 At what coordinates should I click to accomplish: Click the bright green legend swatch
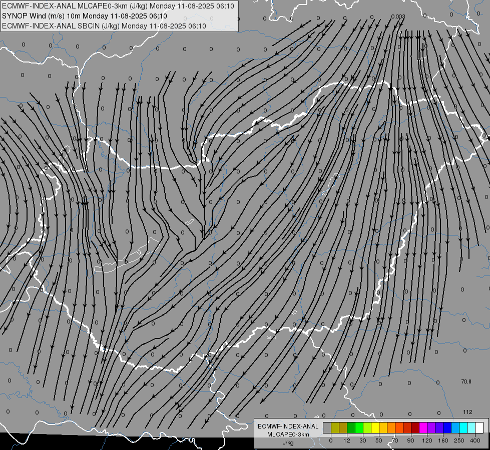[x=359, y=427]
